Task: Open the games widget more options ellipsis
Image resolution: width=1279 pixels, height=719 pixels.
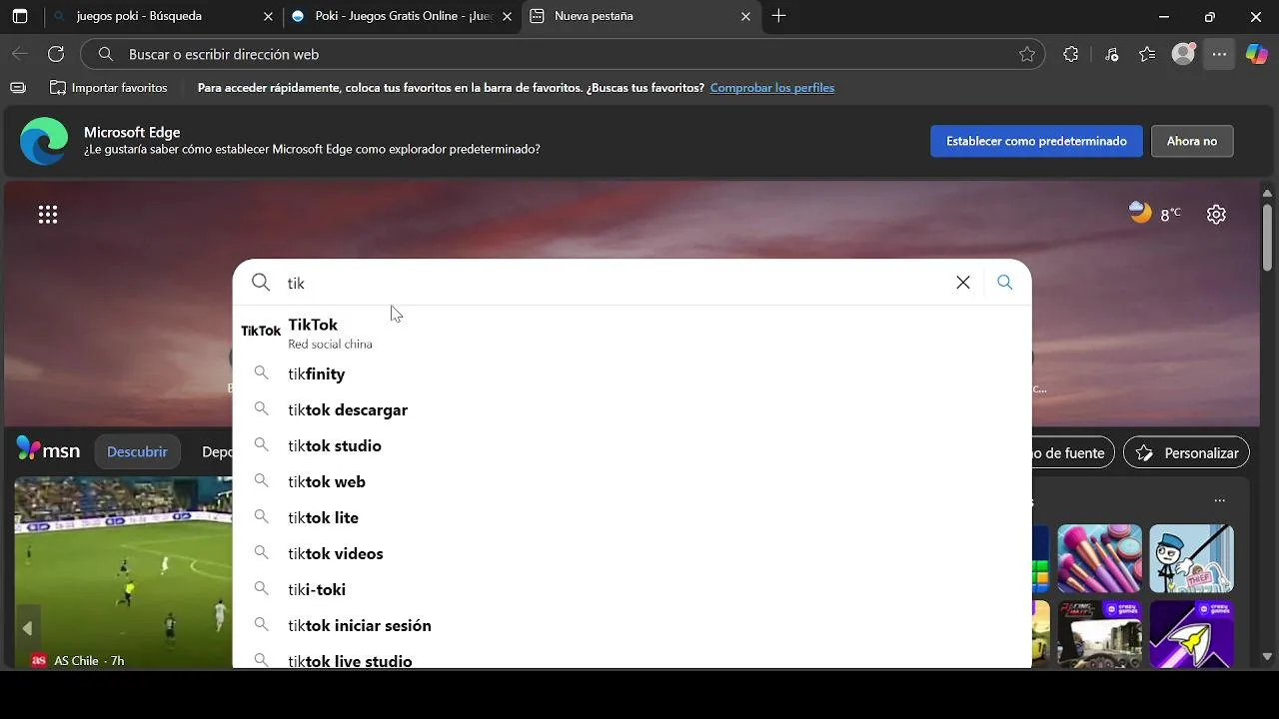Action: pos(1219,500)
